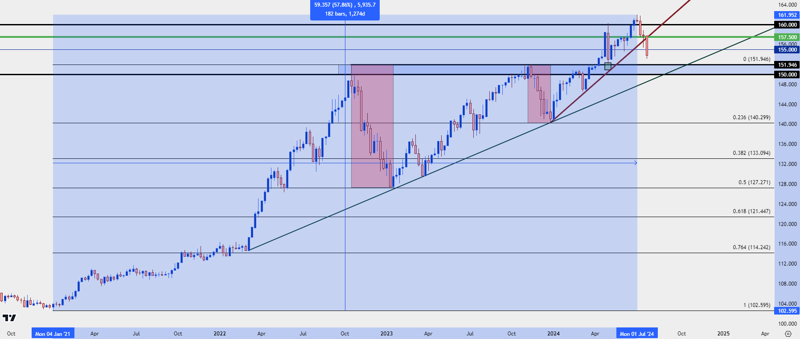Click the 140.000 price scale label
Viewport: 800px width, 339px height.
point(788,124)
